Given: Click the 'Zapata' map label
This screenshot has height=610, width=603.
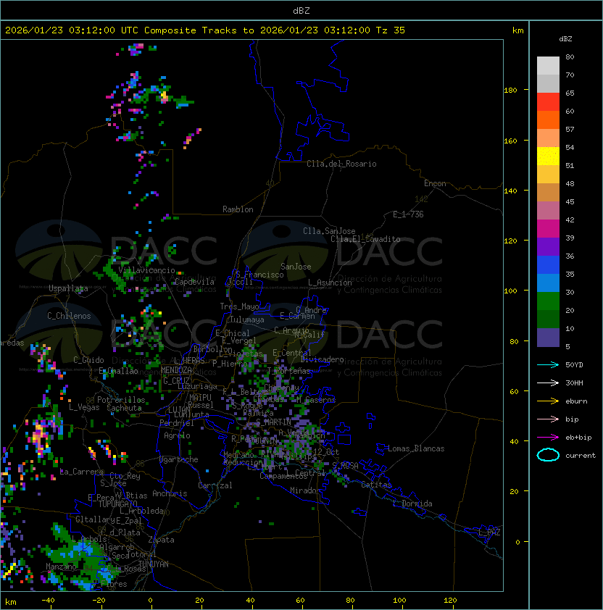Looking at the screenshot, I should (161, 540).
